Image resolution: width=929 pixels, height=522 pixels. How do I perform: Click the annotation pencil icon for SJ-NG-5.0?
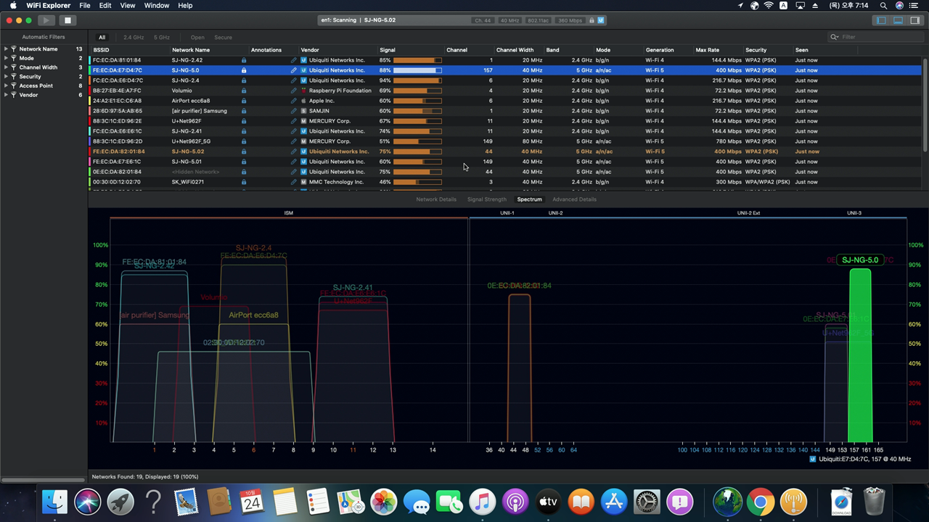click(x=294, y=70)
